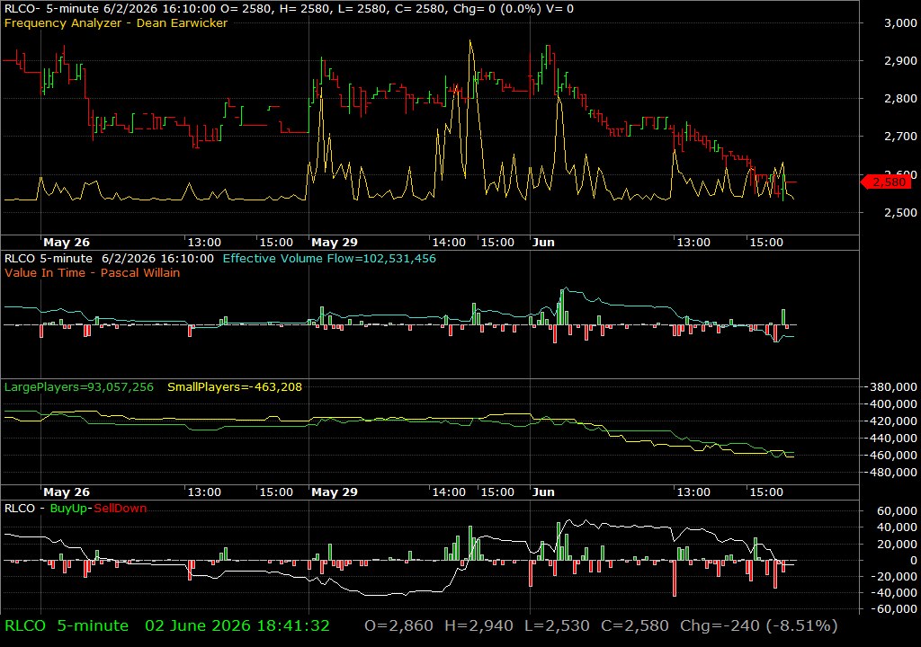The image size is (921, 647).
Task: Click the 'Frequency Analyzer - Dean Earwicker' indicator label
Action: [116, 22]
